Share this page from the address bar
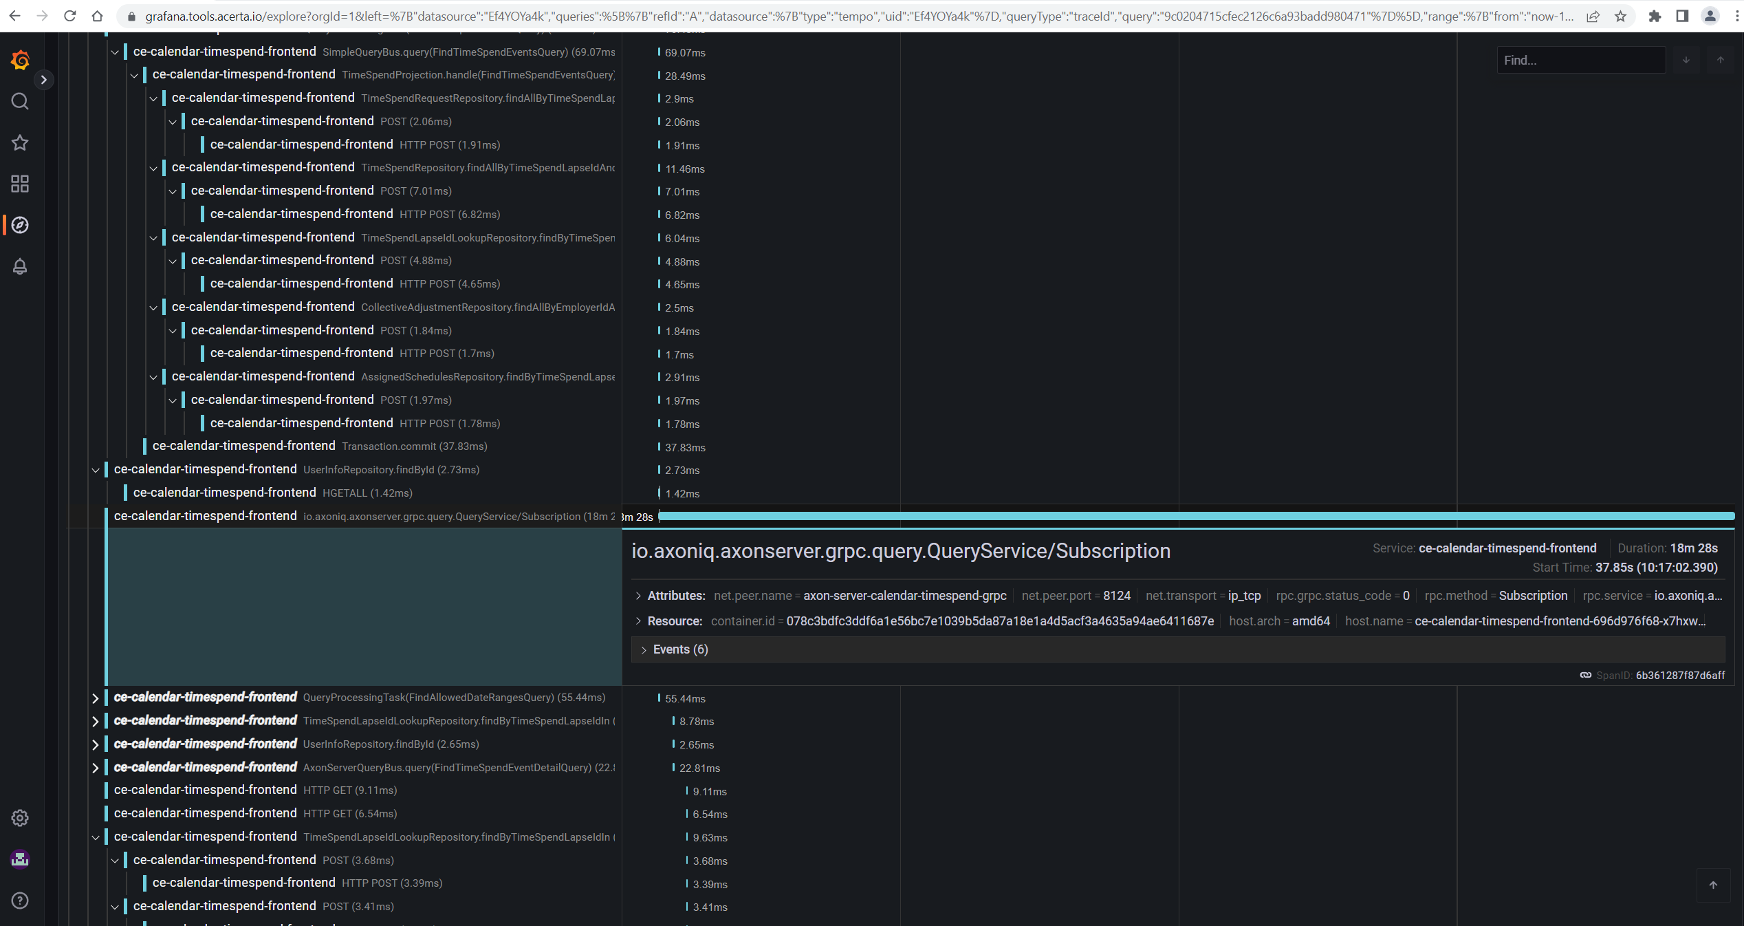This screenshot has height=926, width=1744. pyautogui.click(x=1593, y=16)
